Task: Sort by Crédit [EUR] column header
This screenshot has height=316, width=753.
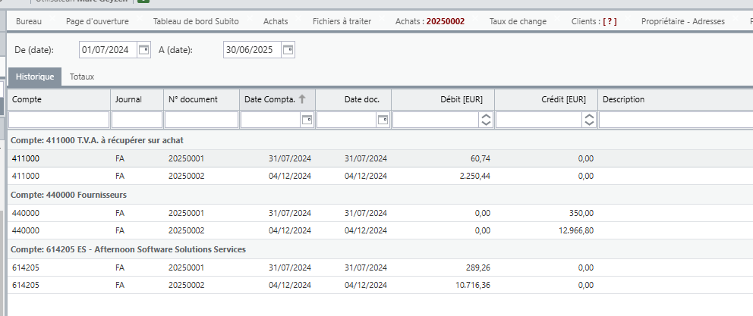Action: click(546, 99)
